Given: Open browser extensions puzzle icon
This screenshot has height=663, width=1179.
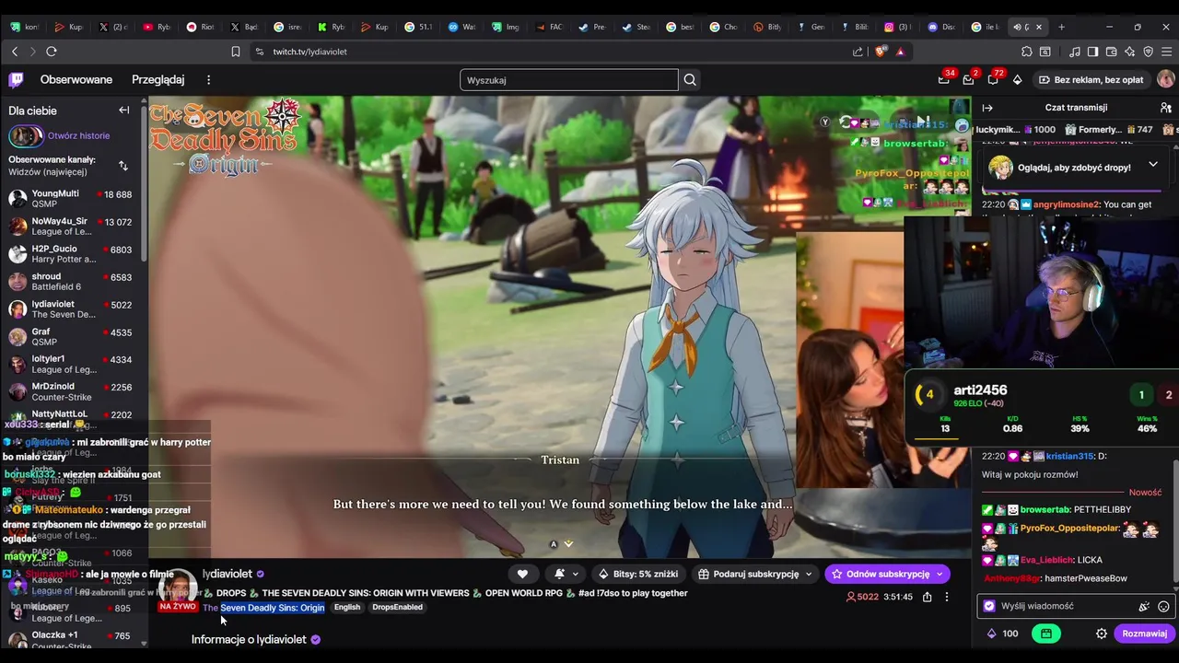Looking at the screenshot, I should (1026, 52).
